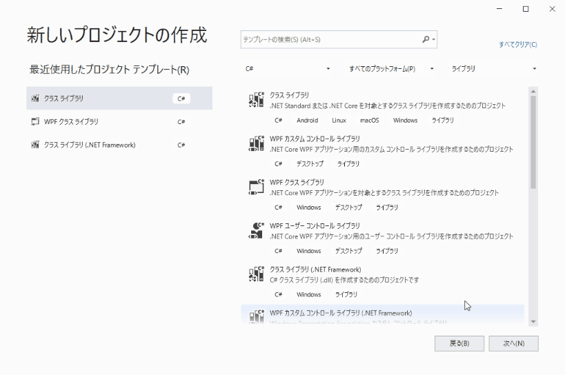Select WPF クラス ライブラリ template in list
This screenshot has width=565, height=375.
(382, 194)
